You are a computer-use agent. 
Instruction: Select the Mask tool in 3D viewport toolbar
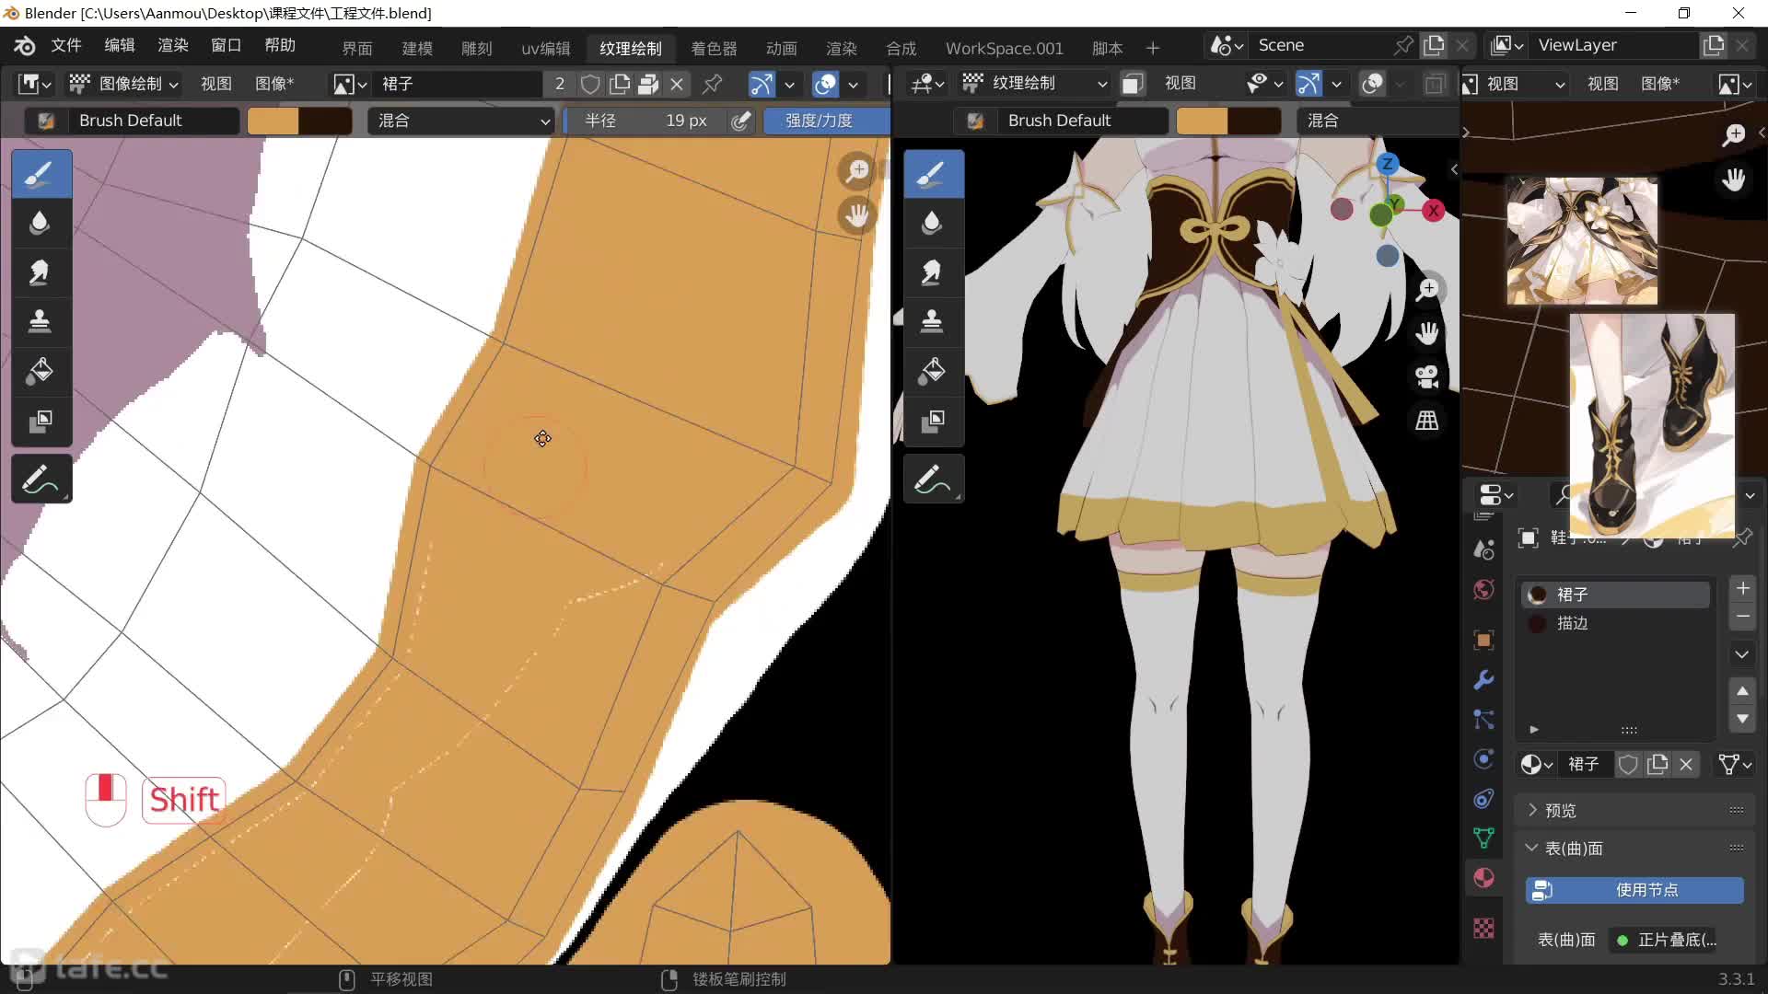[x=933, y=421]
